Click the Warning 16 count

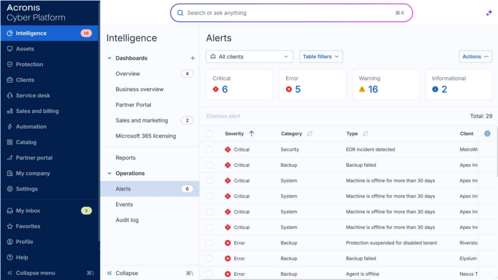373,89
